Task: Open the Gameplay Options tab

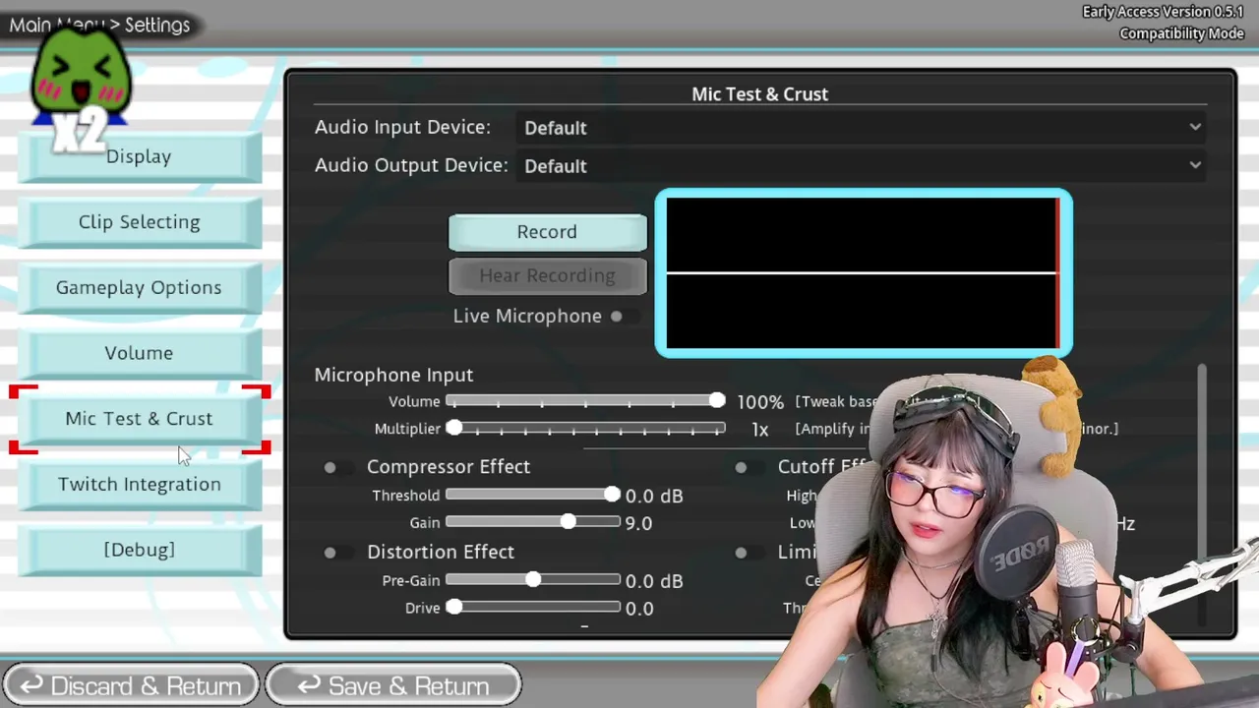Action: click(x=139, y=288)
